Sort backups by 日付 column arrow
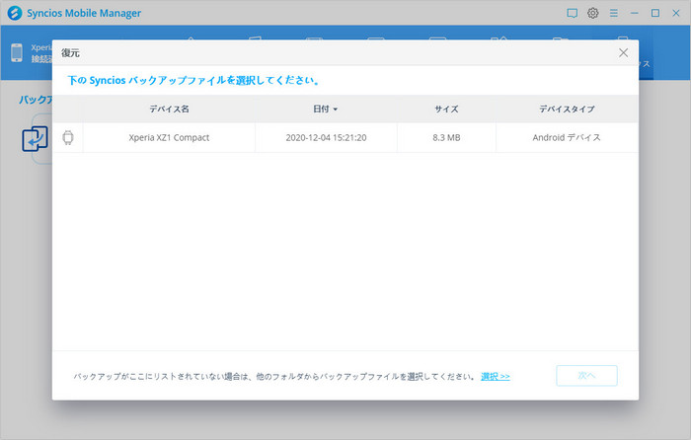The image size is (691, 440). tap(336, 110)
